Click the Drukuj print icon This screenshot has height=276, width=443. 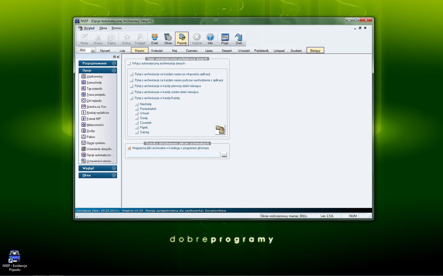pyautogui.click(x=126, y=39)
